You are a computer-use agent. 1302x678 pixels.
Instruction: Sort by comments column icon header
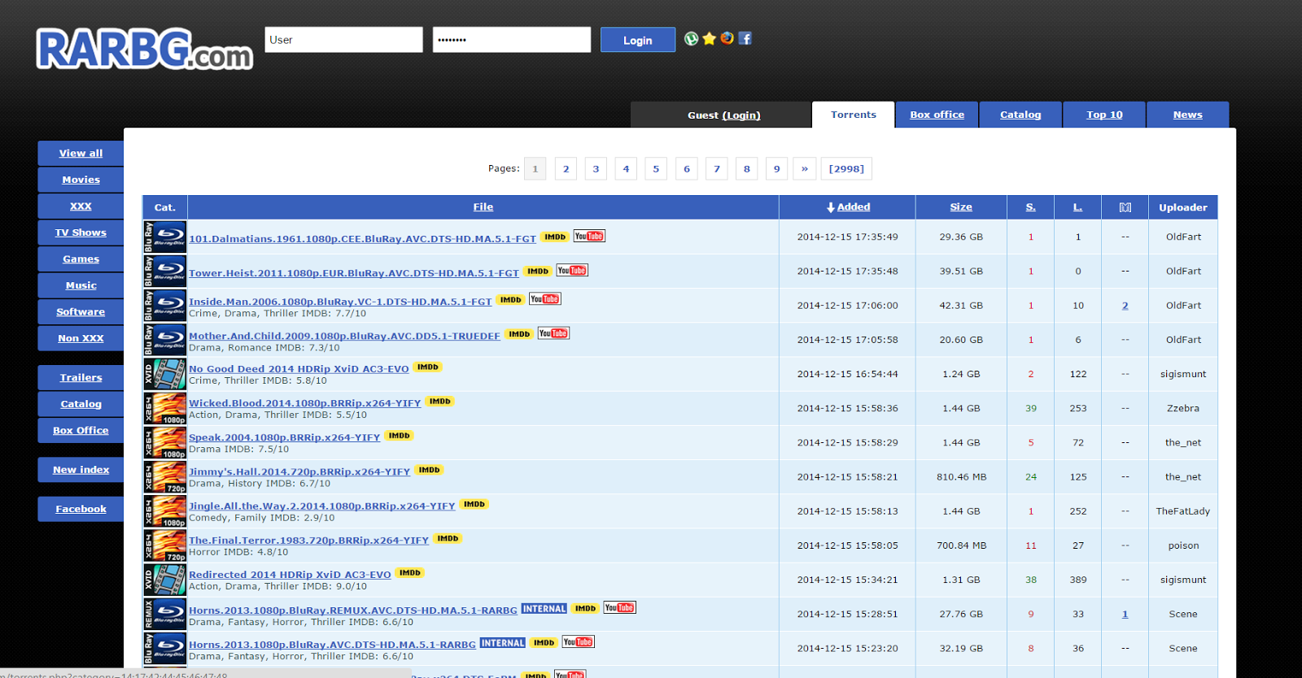[1125, 207]
